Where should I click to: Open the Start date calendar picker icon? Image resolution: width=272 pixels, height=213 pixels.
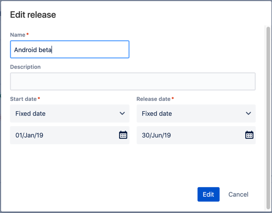click(123, 135)
